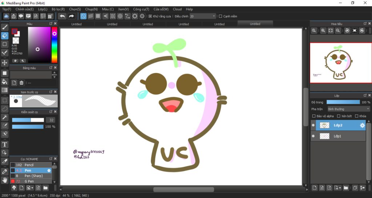Enable the curve snap guide
Screen dimensions: 372x198
(x=128, y=16)
